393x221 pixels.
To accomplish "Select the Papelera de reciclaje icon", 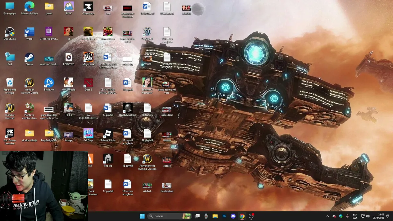I will (10, 86).
